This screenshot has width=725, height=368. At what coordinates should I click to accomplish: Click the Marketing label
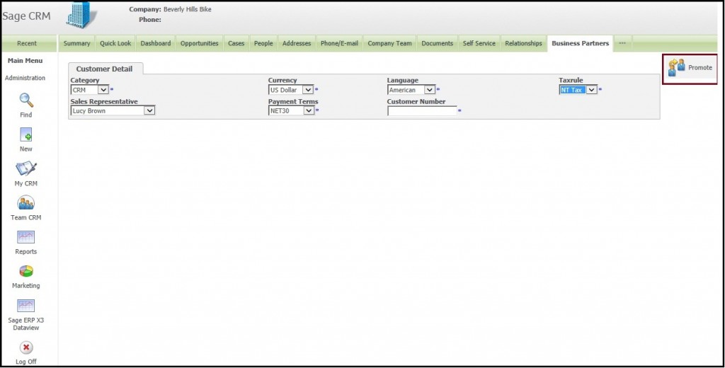[26, 286]
